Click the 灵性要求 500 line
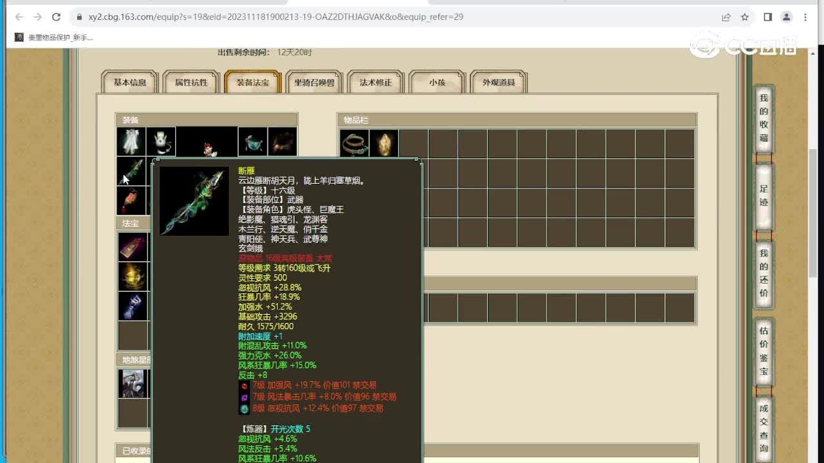This screenshot has width=824, height=463. 263,278
